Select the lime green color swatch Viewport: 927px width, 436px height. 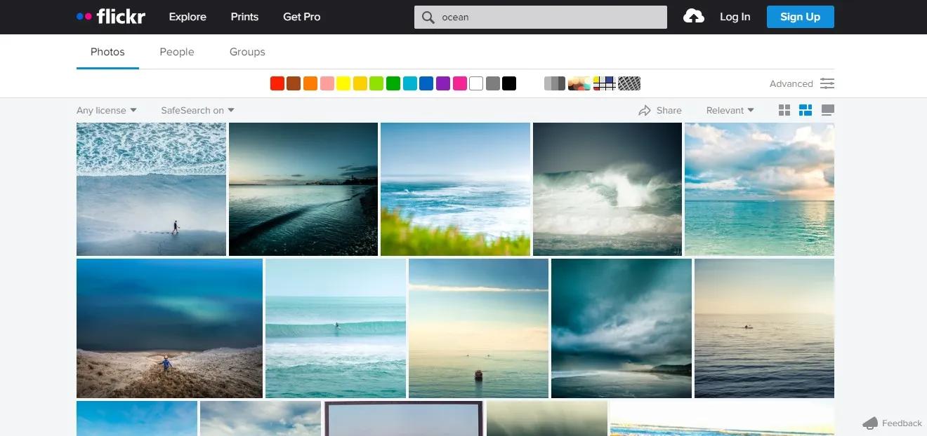coord(376,83)
